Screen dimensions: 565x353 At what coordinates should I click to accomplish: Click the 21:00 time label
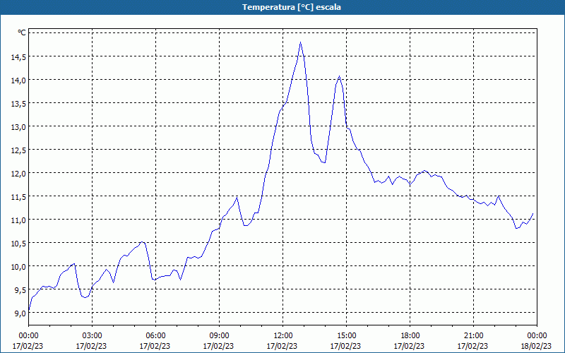click(473, 336)
